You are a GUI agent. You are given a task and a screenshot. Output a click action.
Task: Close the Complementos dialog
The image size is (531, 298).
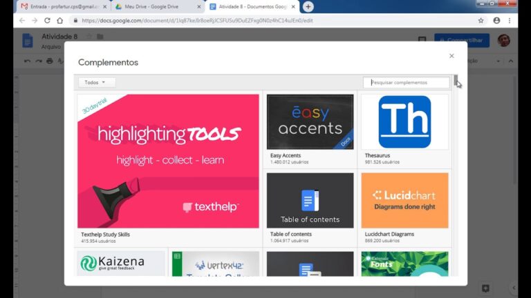[451, 56]
